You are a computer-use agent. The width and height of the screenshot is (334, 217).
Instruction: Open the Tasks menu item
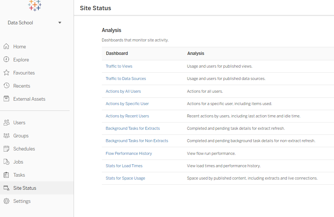tap(19, 175)
